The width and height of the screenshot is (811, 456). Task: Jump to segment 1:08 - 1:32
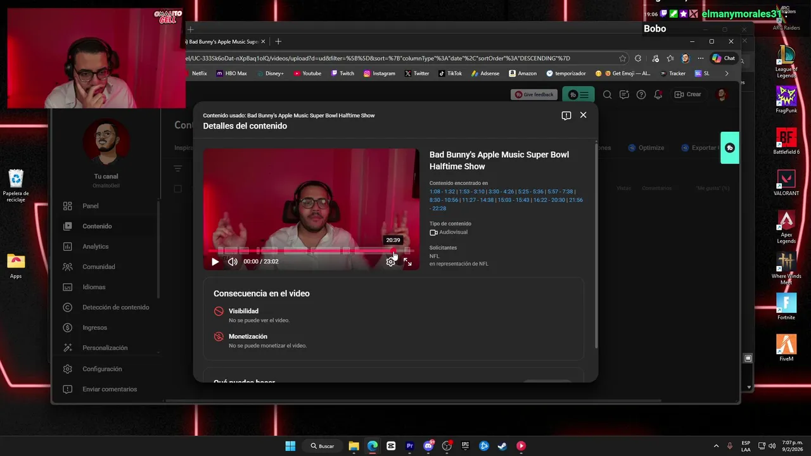(442, 191)
